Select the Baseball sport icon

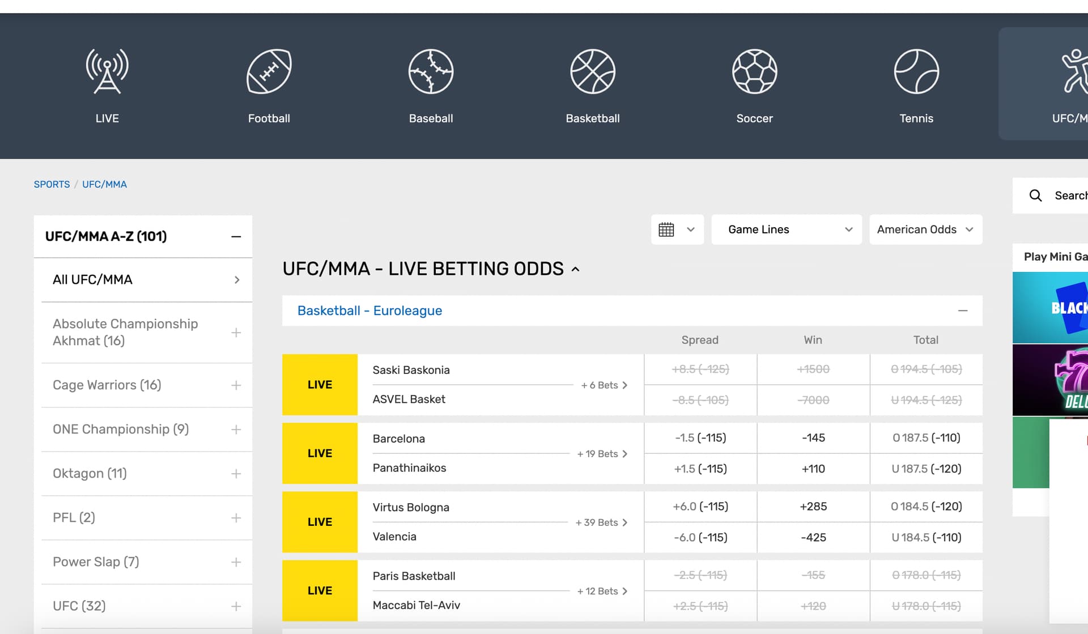tap(431, 72)
